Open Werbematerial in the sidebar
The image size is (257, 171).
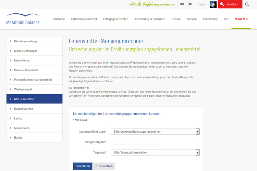[x=34, y=89]
